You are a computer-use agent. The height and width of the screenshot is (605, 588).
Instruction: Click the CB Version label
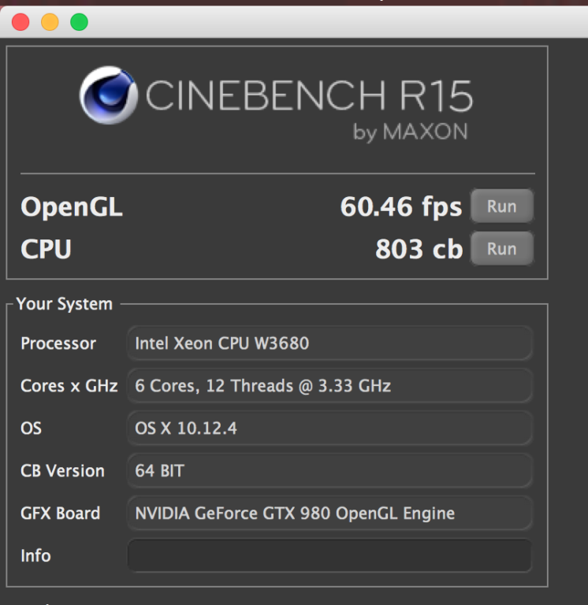[62, 471]
